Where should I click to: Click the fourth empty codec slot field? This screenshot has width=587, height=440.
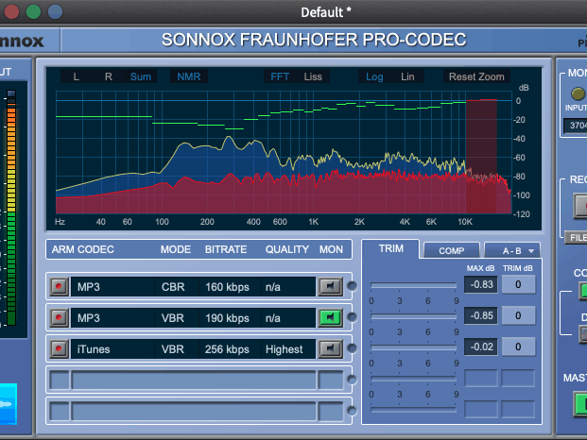194,380
